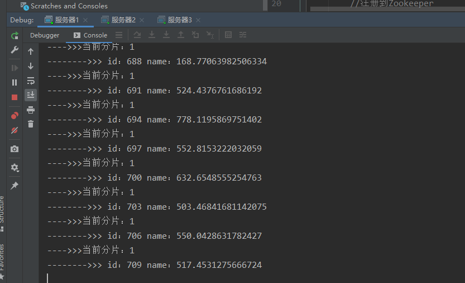View breakpoints with the red circles icon
Screen dimensions: 465x283
[x=15, y=116]
